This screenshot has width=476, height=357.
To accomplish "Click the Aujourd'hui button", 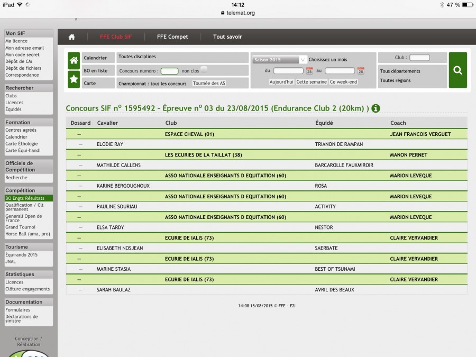I will 281,82.
